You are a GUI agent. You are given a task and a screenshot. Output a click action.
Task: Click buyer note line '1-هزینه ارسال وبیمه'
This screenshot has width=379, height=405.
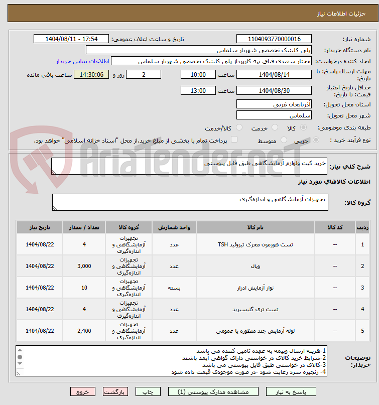[x=261, y=351]
